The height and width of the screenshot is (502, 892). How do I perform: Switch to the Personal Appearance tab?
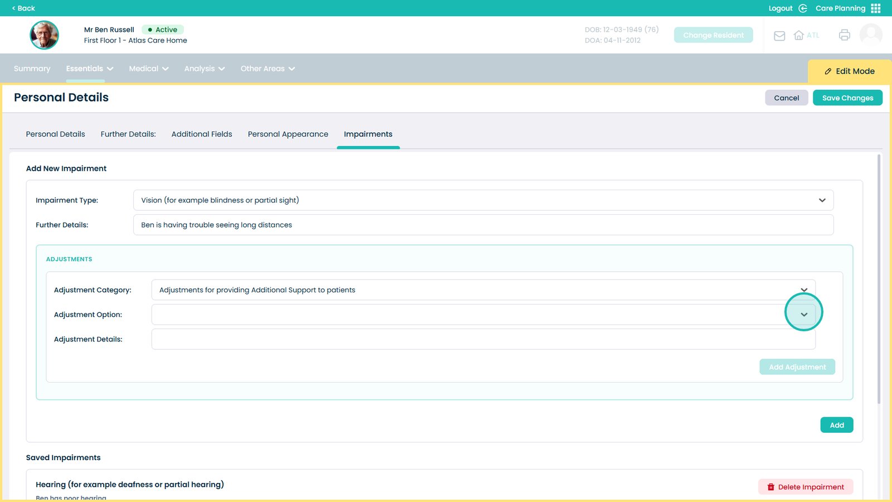pyautogui.click(x=288, y=134)
